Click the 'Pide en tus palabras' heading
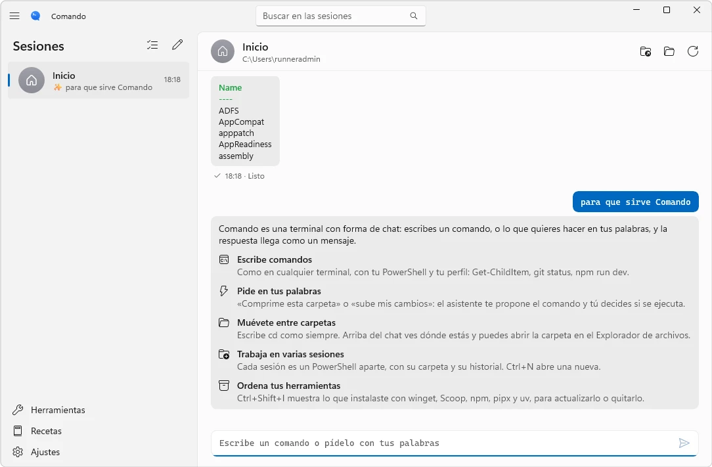Image resolution: width=712 pixels, height=467 pixels. tap(278, 291)
